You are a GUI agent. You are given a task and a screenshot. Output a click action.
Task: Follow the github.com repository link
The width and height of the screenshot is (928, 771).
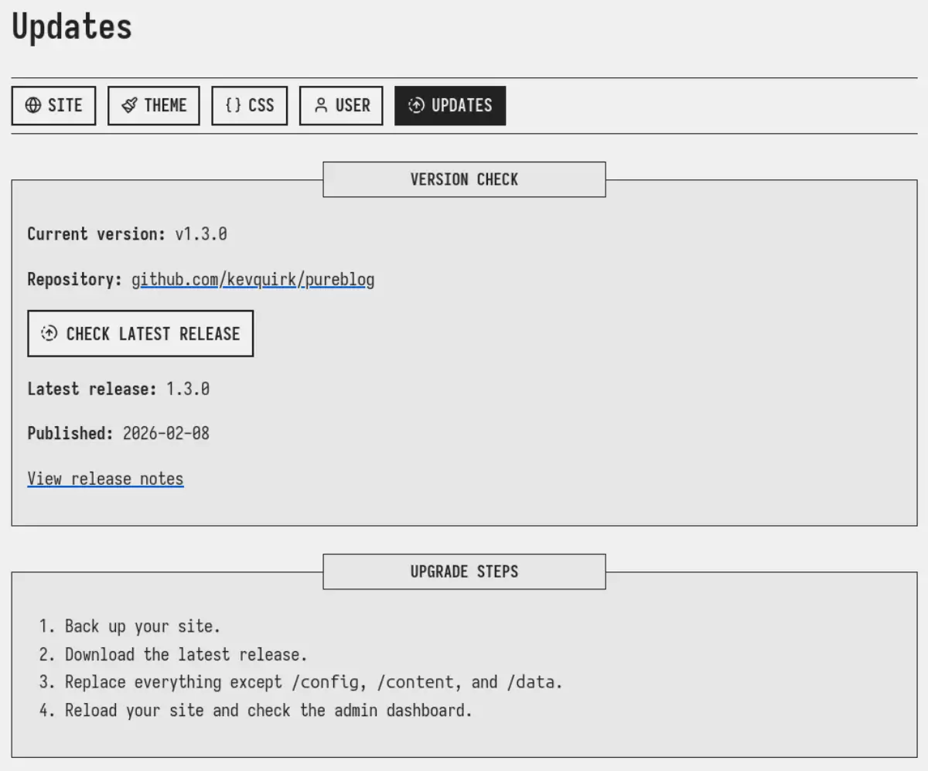tap(175, 279)
